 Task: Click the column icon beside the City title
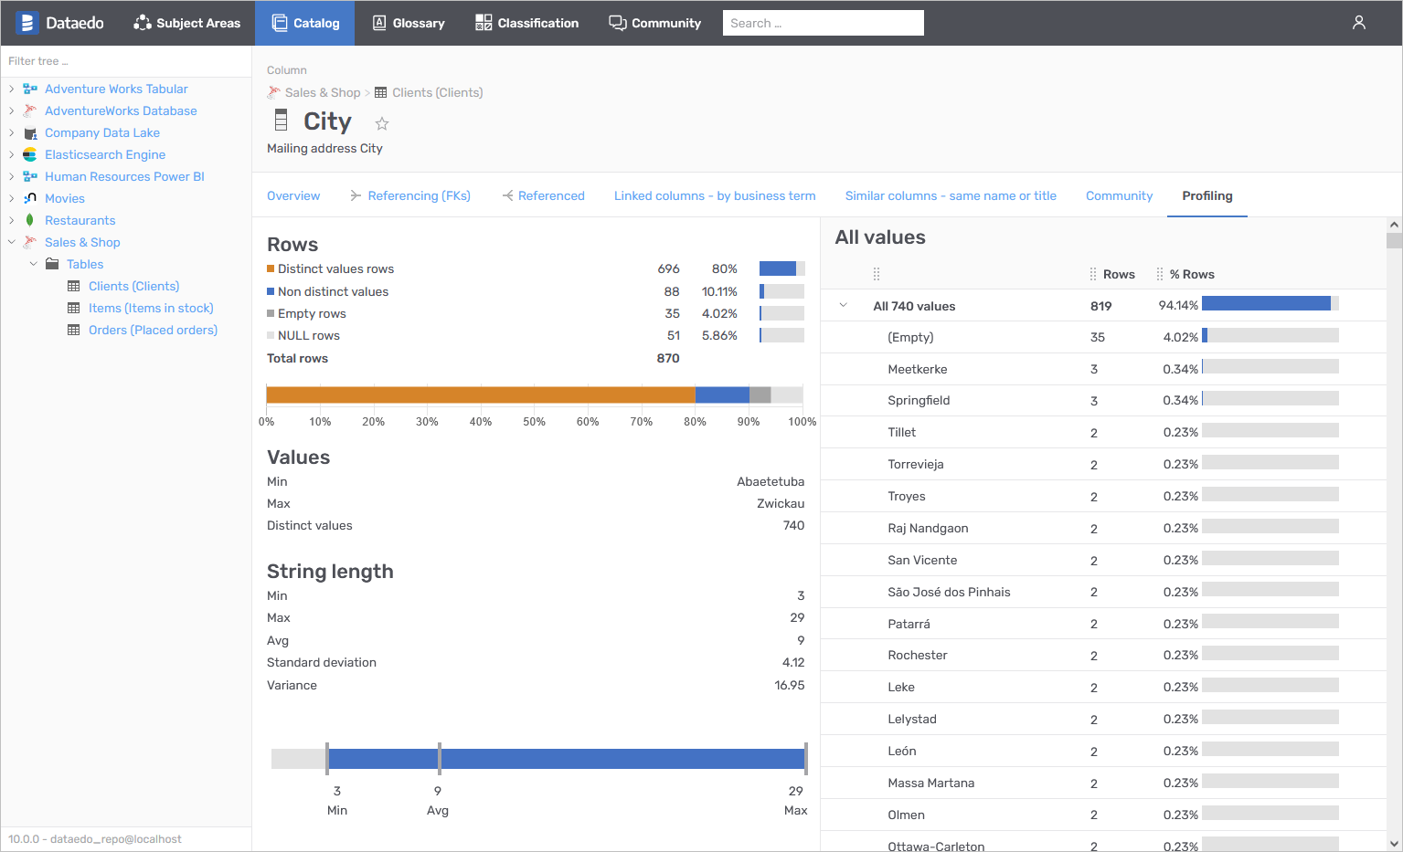[279, 121]
